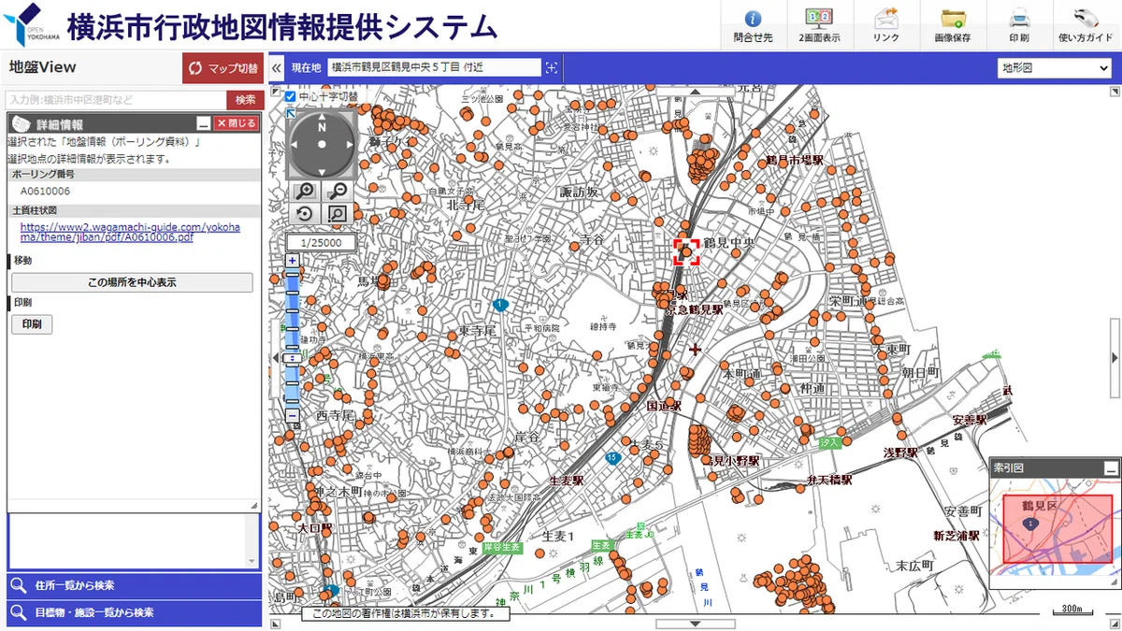Screen dimensions: 1122x631
Task: Click the 浅野駅 station label
Action: click(901, 452)
